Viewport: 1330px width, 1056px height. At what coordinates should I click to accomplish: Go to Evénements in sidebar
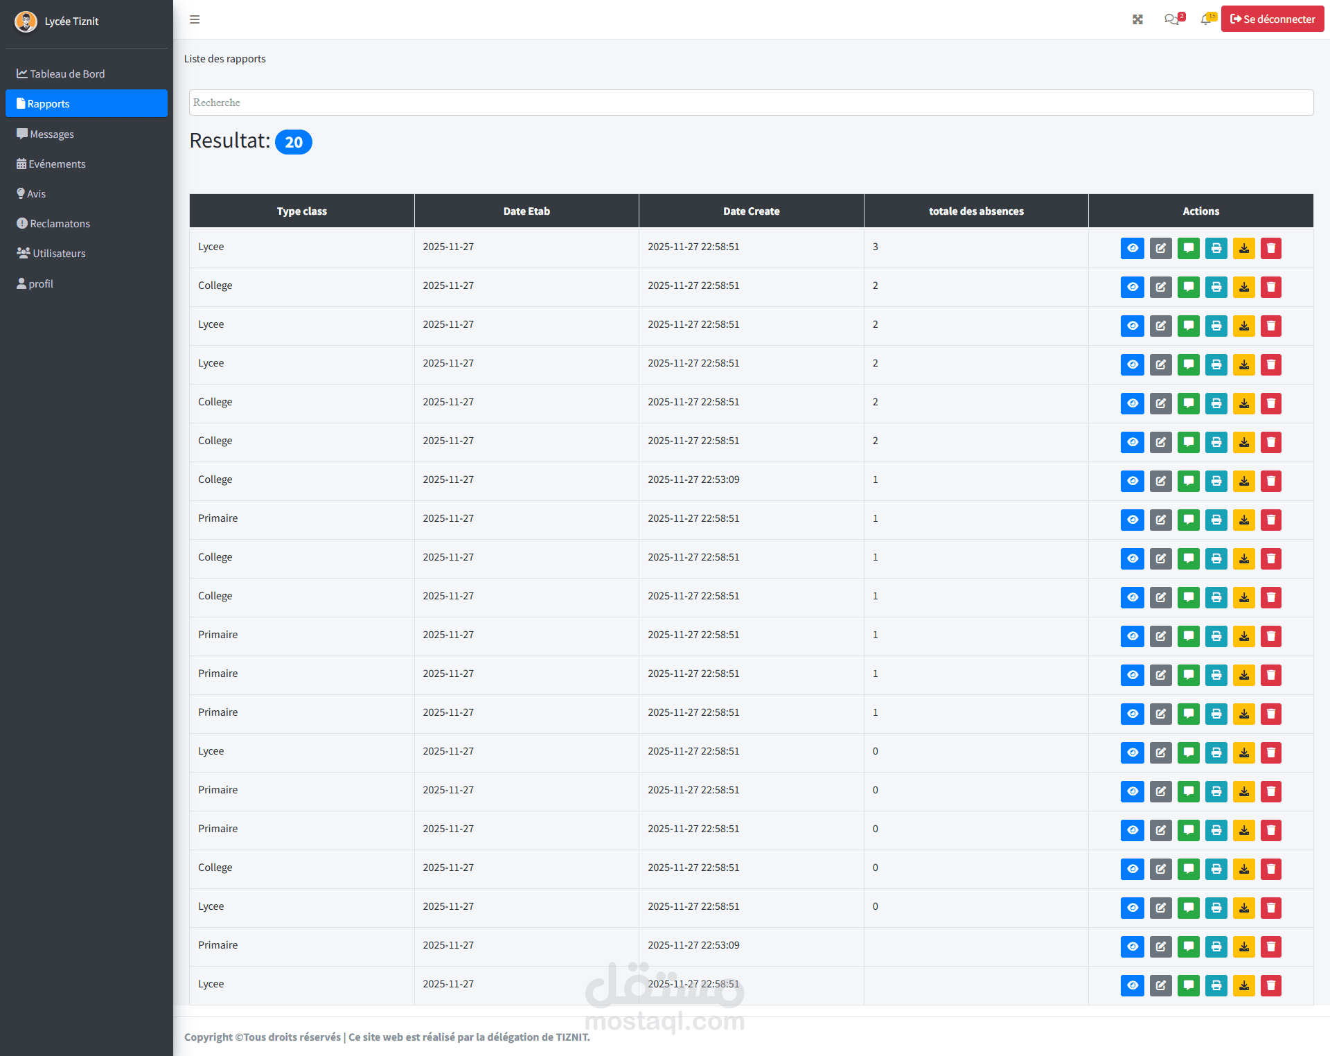click(x=57, y=164)
